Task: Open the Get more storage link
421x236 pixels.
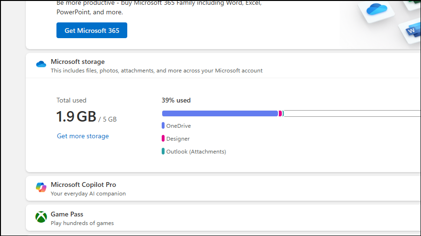Action: 83,136
